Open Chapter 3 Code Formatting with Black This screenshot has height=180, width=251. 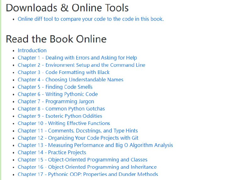[64, 72]
